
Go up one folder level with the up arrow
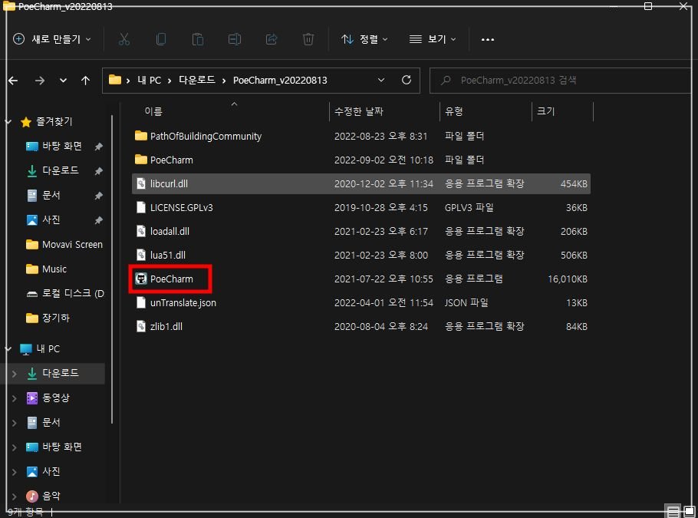[85, 80]
